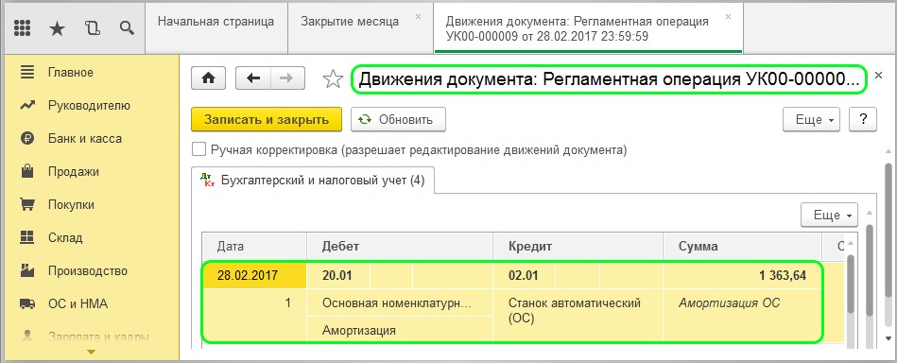The image size is (897, 363).
Task: Open the history icon in top bar
Action: tap(92, 27)
